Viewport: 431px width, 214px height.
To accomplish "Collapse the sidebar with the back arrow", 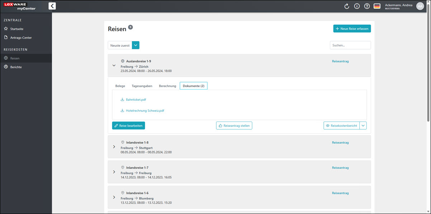I will point(52,6).
